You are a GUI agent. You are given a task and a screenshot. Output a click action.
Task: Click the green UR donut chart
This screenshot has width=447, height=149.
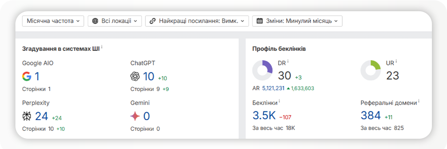pyautogui.click(x=371, y=70)
